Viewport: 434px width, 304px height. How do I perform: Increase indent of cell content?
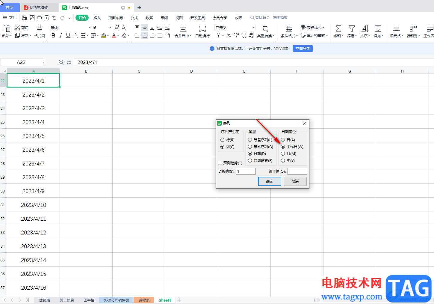167,28
